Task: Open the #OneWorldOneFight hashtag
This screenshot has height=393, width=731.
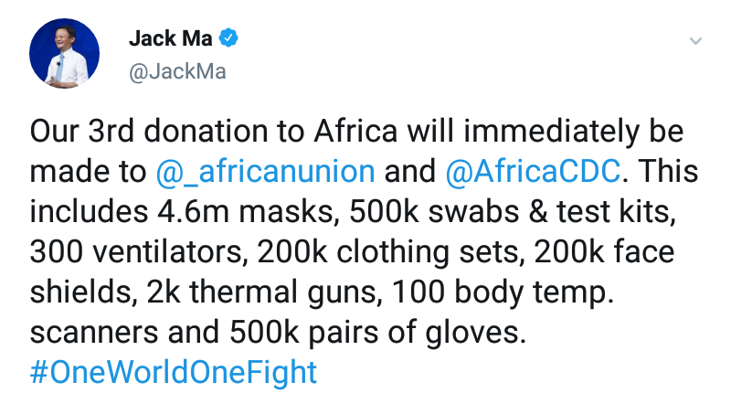Action: 174,373
